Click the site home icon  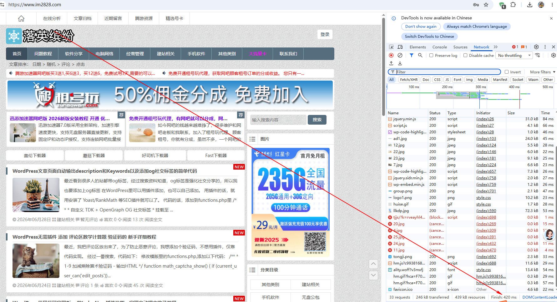(21, 18)
